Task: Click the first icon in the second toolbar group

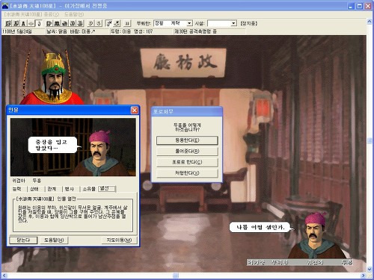Action: 49,23
